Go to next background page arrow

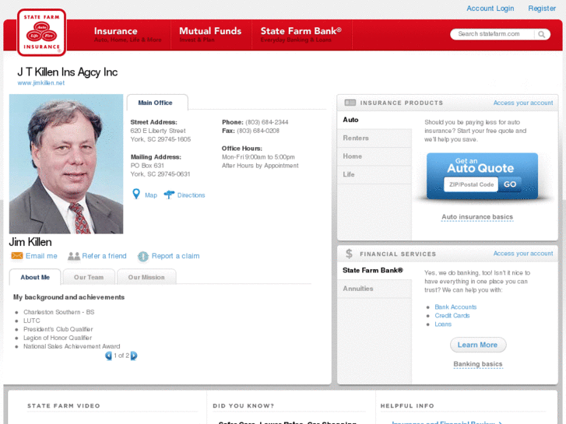pyautogui.click(x=134, y=356)
